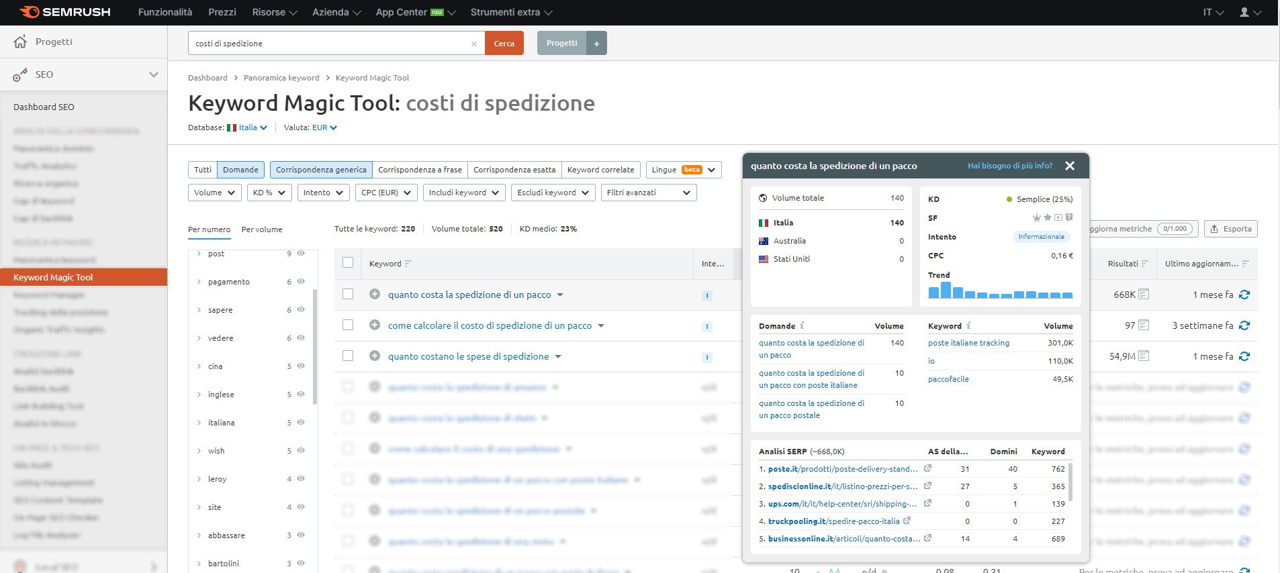Open the KD % filter dropdown

click(x=269, y=193)
